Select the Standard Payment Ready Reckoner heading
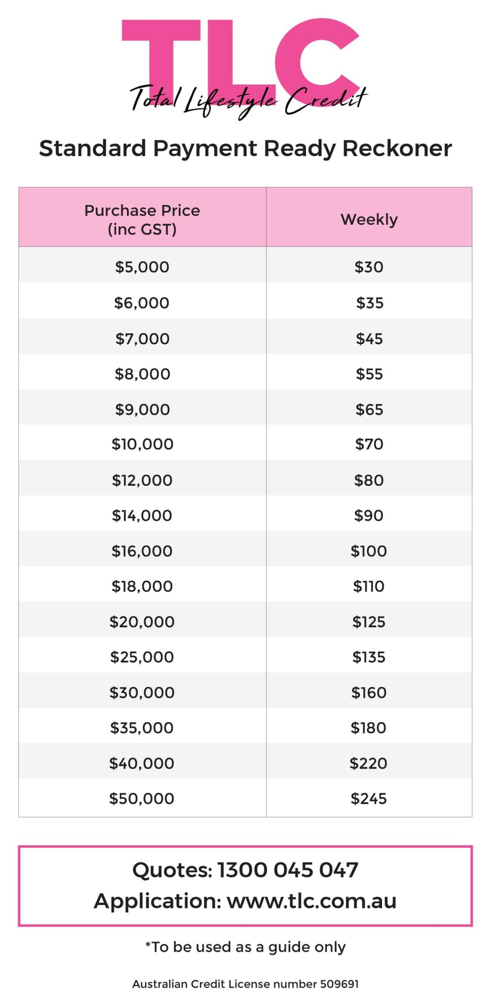 click(x=245, y=148)
